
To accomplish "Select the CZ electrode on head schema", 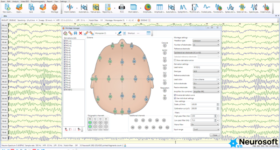I will click(122, 79).
